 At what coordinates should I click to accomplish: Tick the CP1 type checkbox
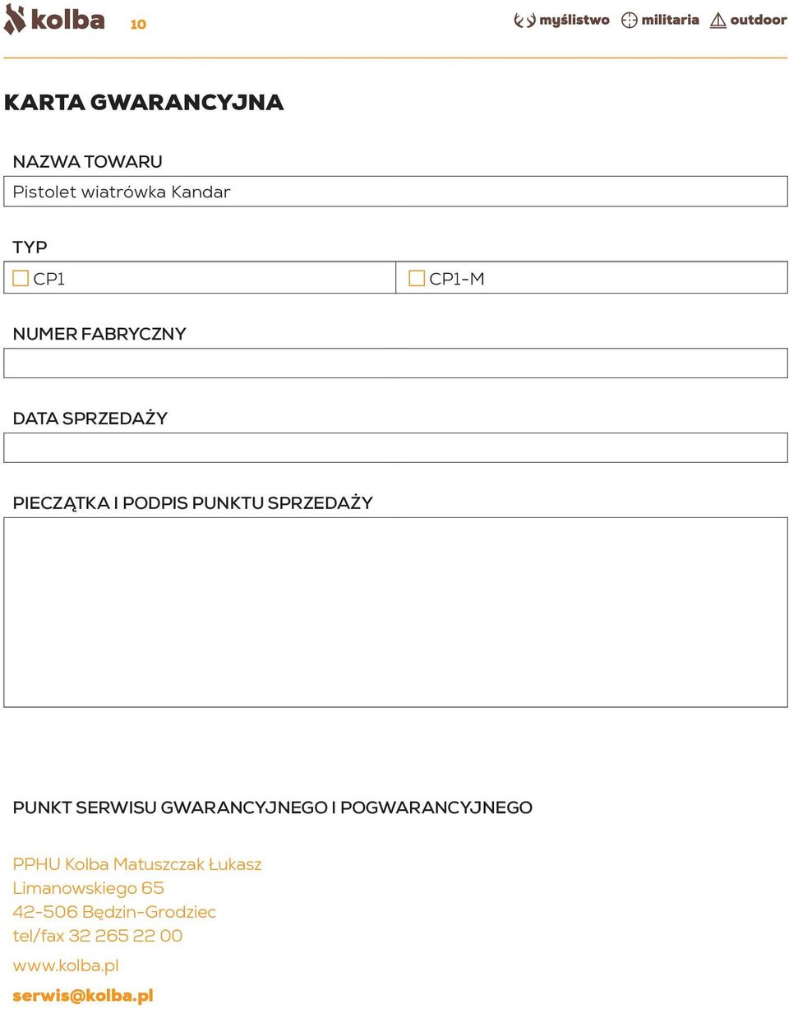point(21,279)
